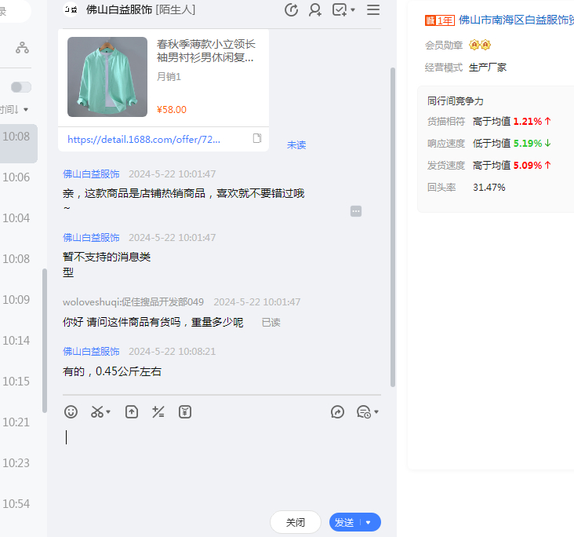Click the refresh clock icon in header
The image size is (574, 537).
click(x=291, y=10)
